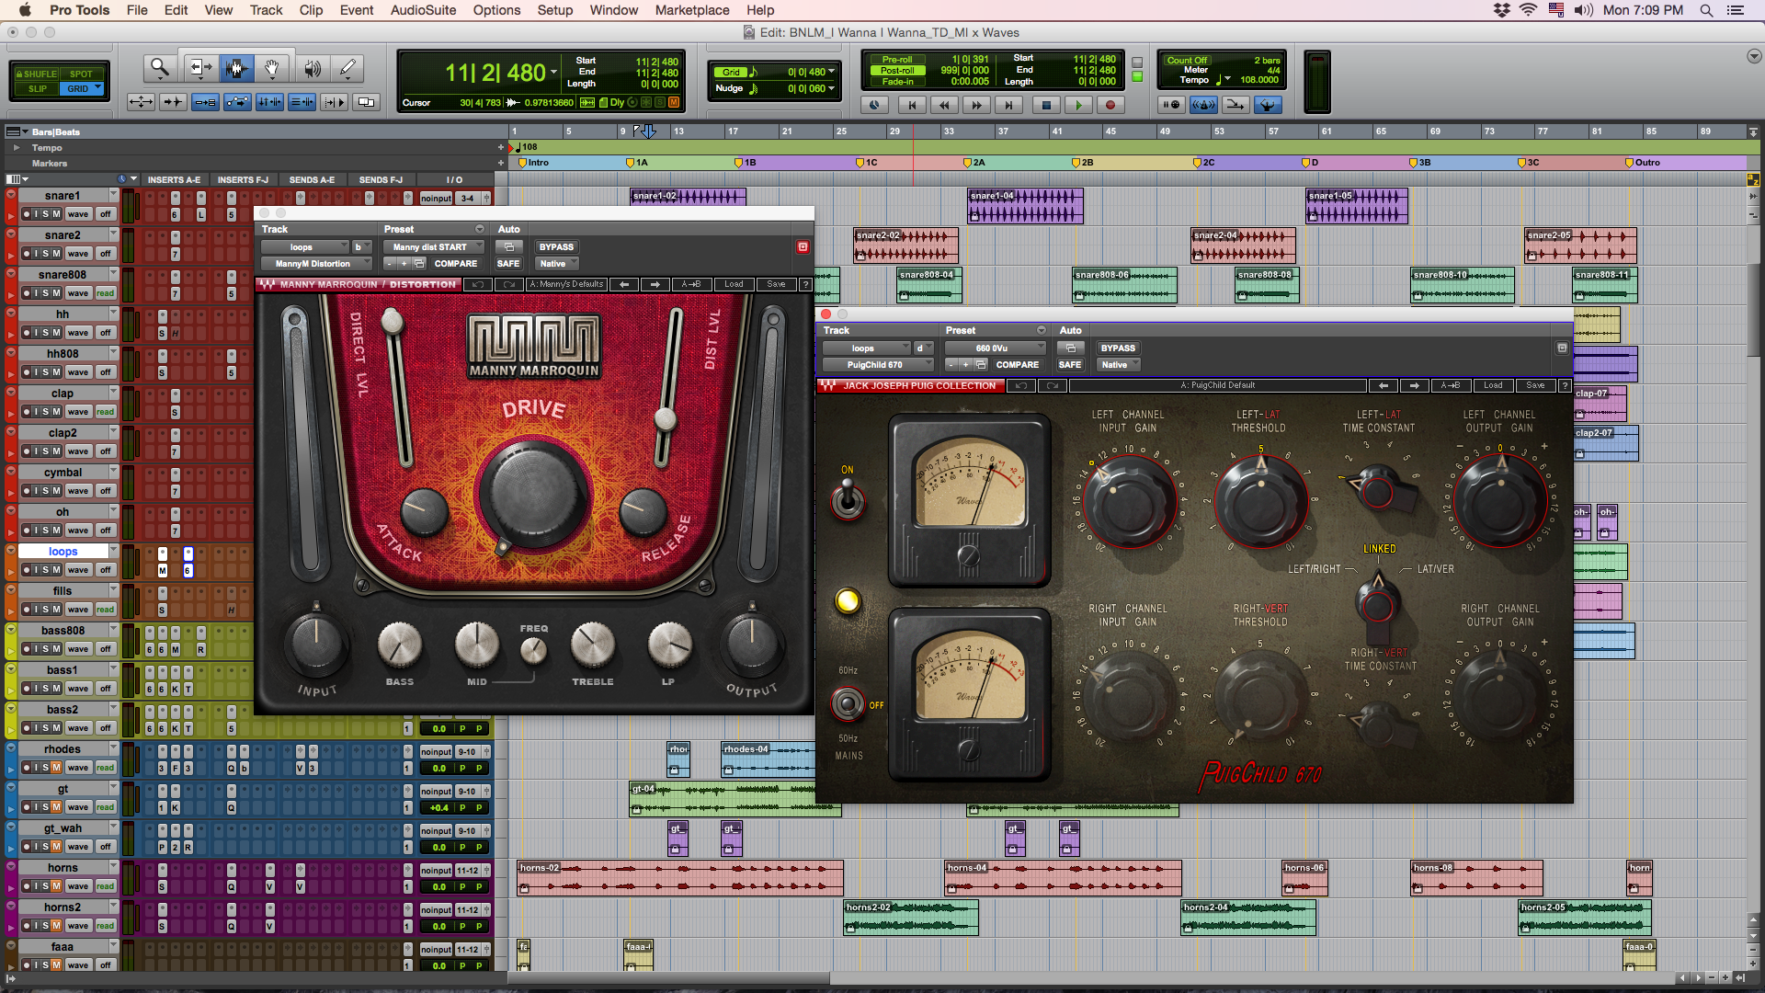Open the AudioSuite menu
1765x993 pixels.
click(x=423, y=10)
